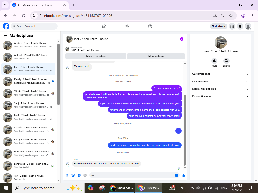Image resolution: width=258 pixels, height=193 pixels.
Task: Open the Aaliyah conversation
Action: [28, 57]
